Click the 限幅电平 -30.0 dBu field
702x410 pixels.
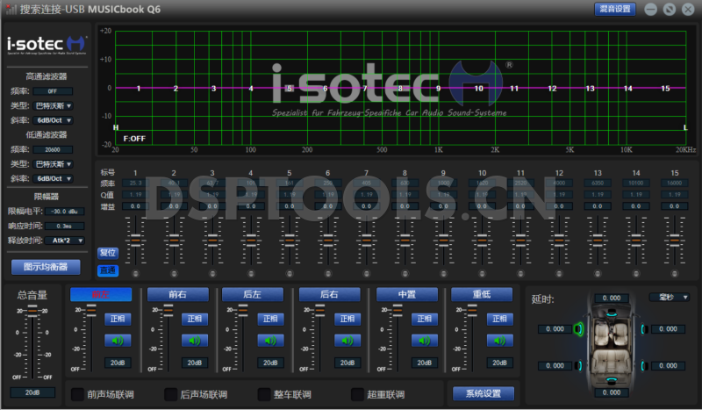[x=65, y=211]
